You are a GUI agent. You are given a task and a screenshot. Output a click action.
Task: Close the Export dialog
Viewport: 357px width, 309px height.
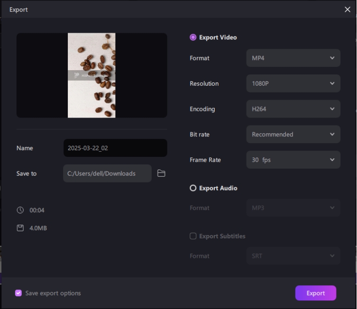coord(347,9)
